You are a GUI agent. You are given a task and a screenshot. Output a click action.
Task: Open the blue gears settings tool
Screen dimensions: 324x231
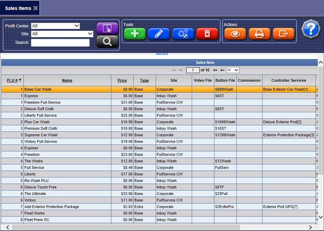183,34
